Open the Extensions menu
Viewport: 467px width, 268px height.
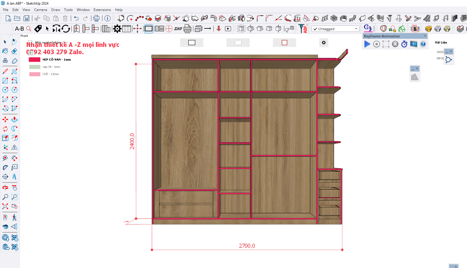click(102, 10)
